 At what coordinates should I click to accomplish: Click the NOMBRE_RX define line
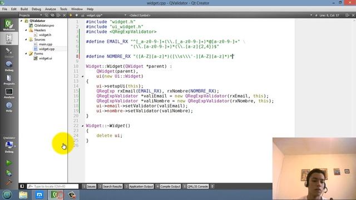coord(160,56)
